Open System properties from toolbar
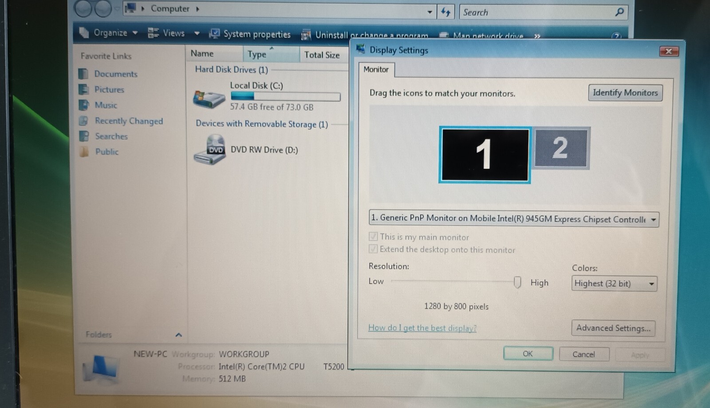 pos(250,34)
